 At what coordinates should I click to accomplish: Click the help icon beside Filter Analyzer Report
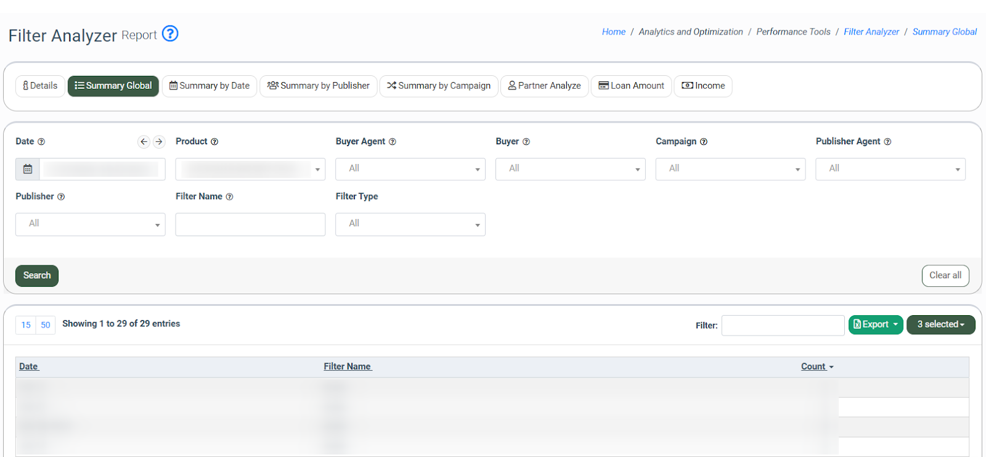[x=170, y=33]
